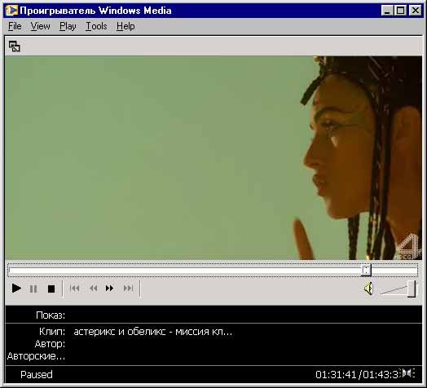This screenshot has height=388, width=427.
Task: Skip to the previous track
Action: pos(75,288)
